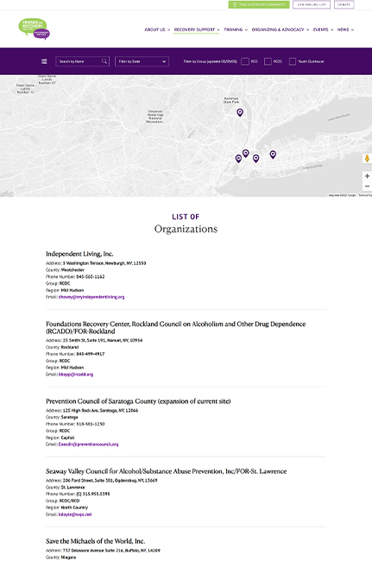This screenshot has width=372, height=561.
Task: Open the svpc.net email link
Action: pos(75,514)
